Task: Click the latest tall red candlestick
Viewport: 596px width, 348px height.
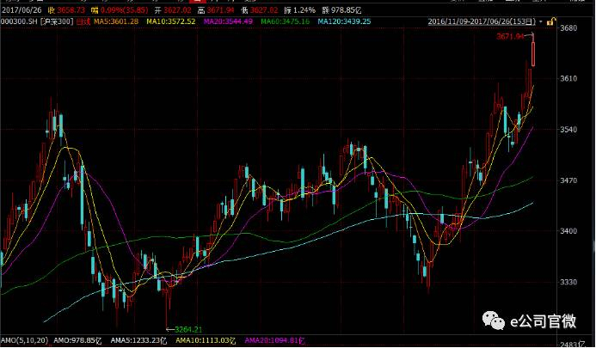Action: coord(533,53)
